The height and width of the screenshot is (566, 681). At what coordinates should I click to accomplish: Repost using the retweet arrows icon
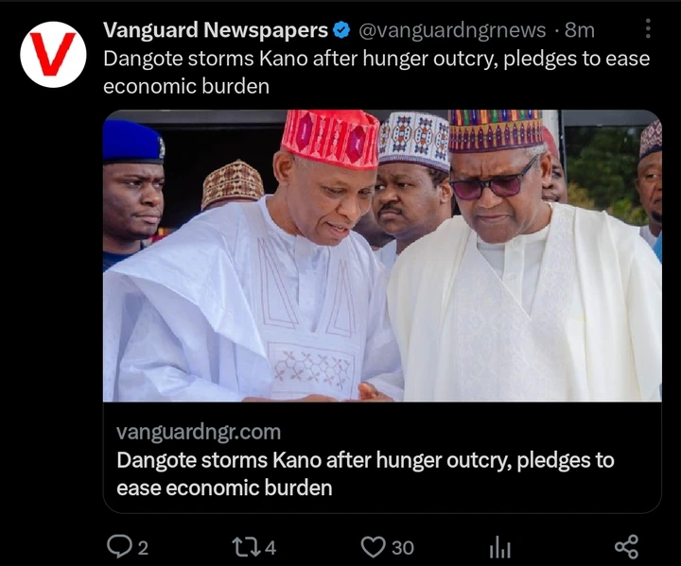[x=246, y=547]
